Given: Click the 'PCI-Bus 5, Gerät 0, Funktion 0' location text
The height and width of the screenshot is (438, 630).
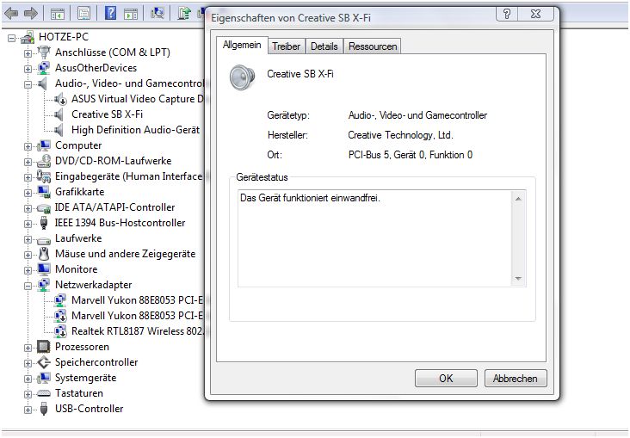Looking at the screenshot, I should click(411, 155).
